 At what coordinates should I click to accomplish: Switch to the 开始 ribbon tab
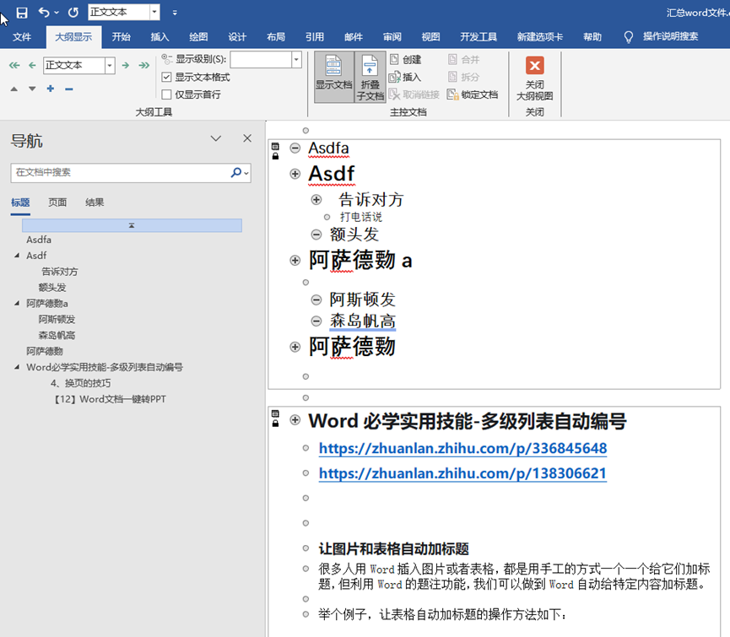coord(121,37)
